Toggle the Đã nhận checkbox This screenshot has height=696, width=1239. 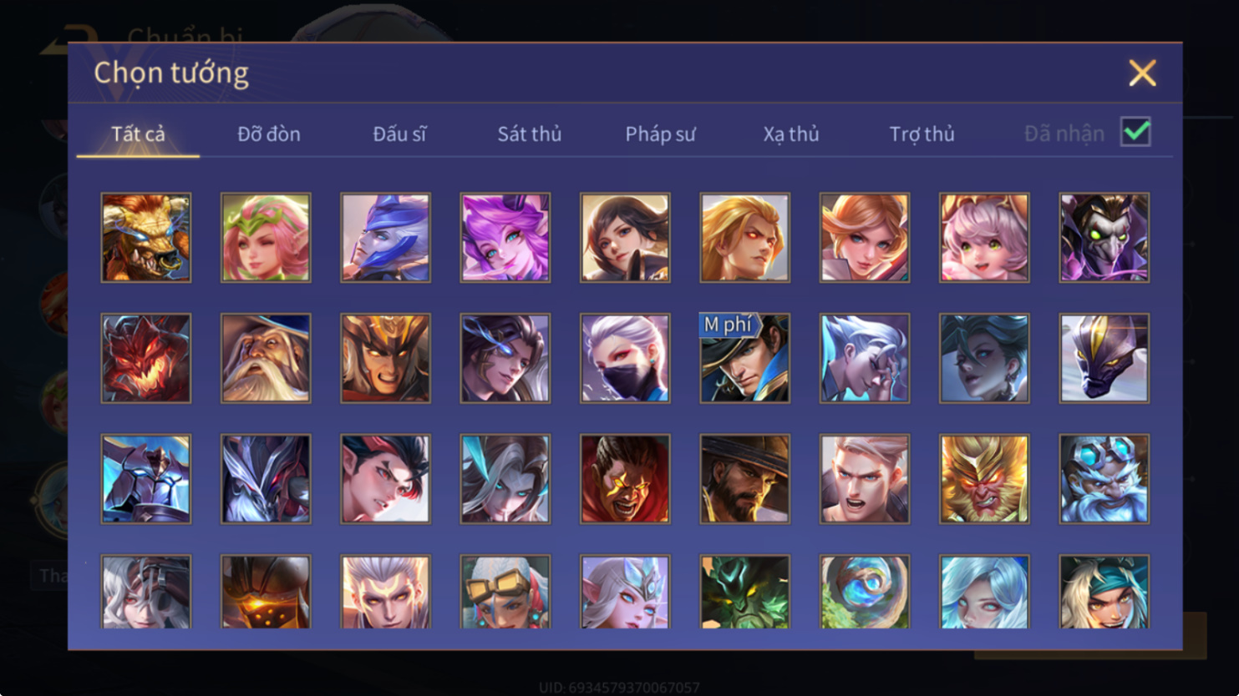point(1135,132)
